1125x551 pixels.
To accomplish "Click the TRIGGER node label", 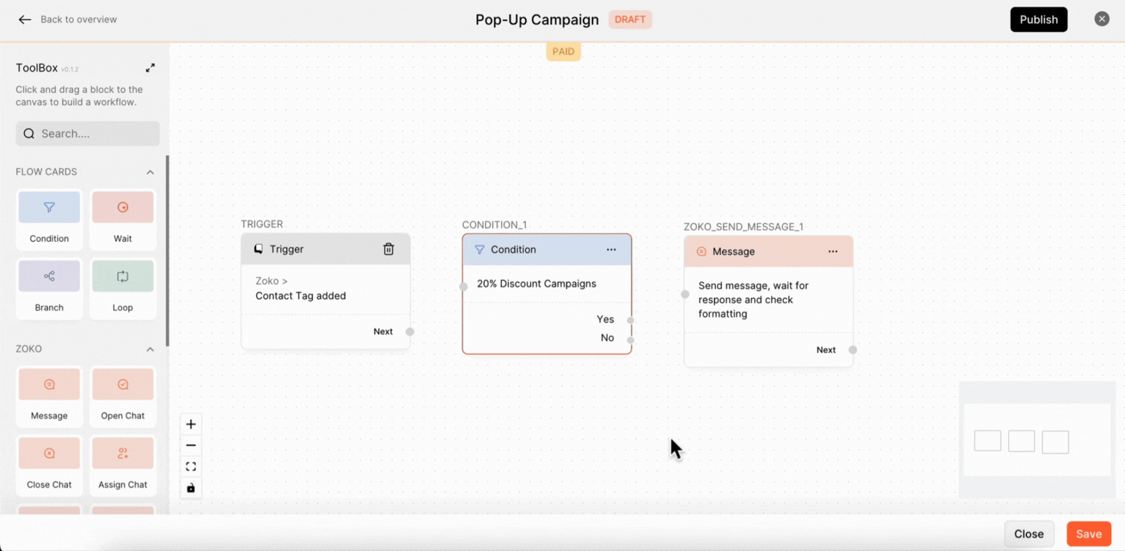I will click(x=262, y=224).
